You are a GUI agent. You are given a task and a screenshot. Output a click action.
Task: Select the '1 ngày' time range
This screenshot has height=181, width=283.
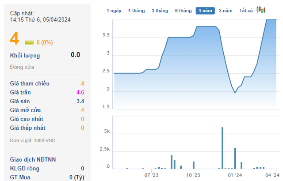114,11
